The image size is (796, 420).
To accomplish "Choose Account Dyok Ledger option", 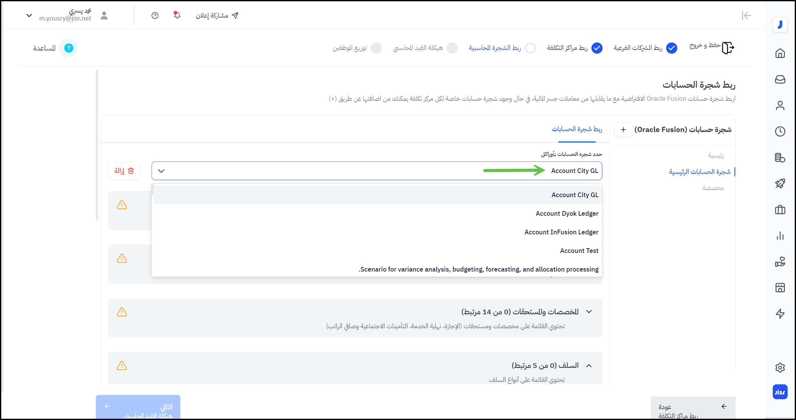I will (x=567, y=214).
